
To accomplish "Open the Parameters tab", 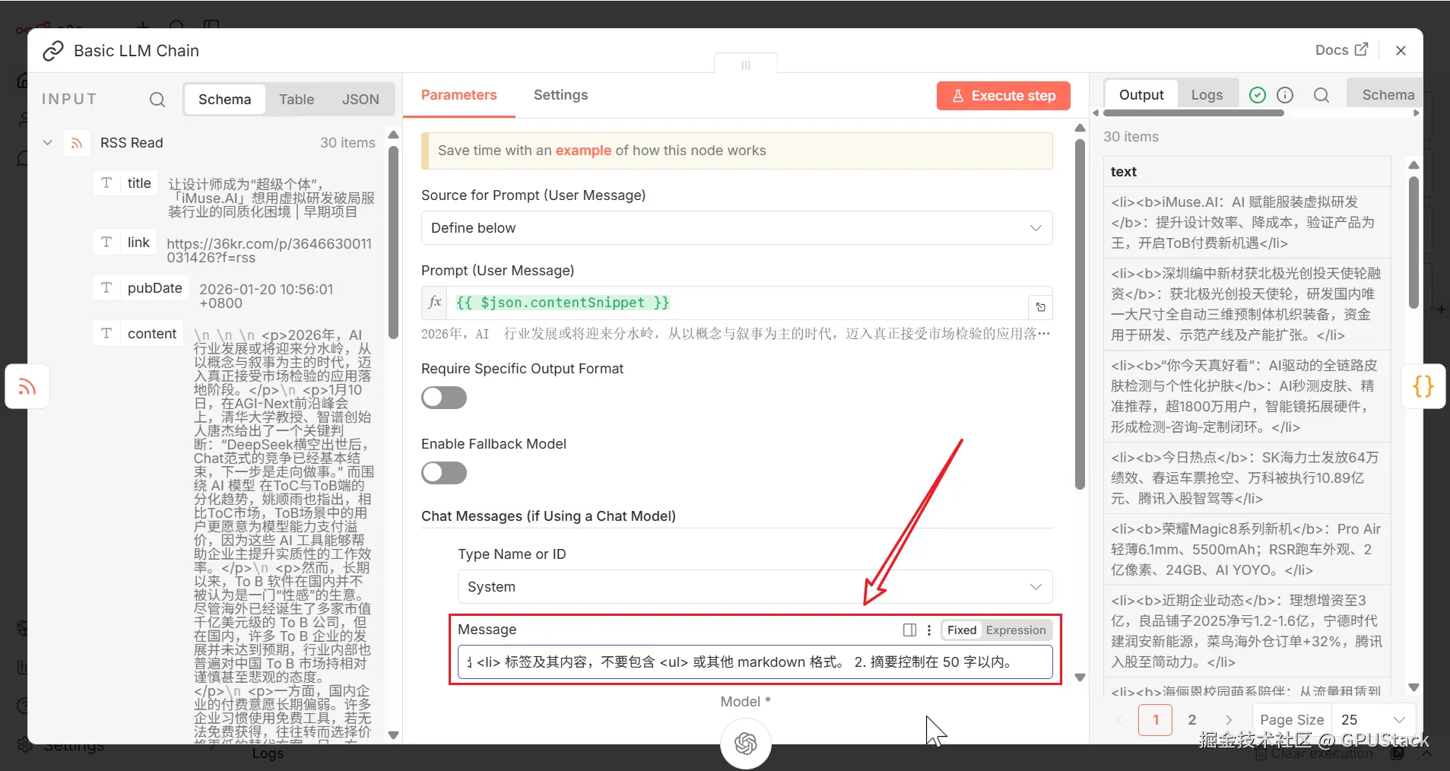I will (458, 95).
